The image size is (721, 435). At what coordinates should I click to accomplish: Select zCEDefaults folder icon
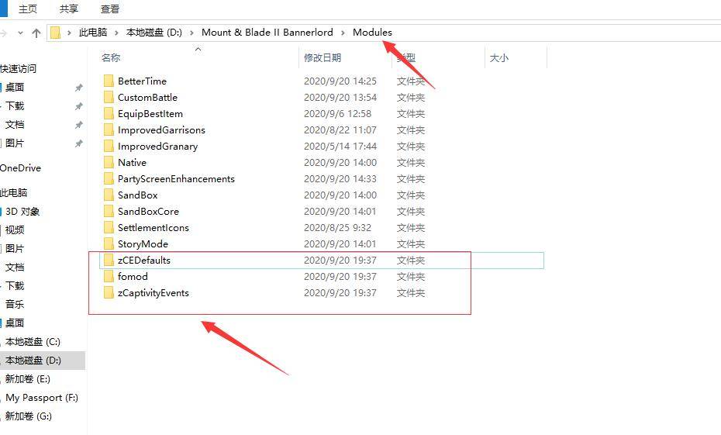point(109,261)
